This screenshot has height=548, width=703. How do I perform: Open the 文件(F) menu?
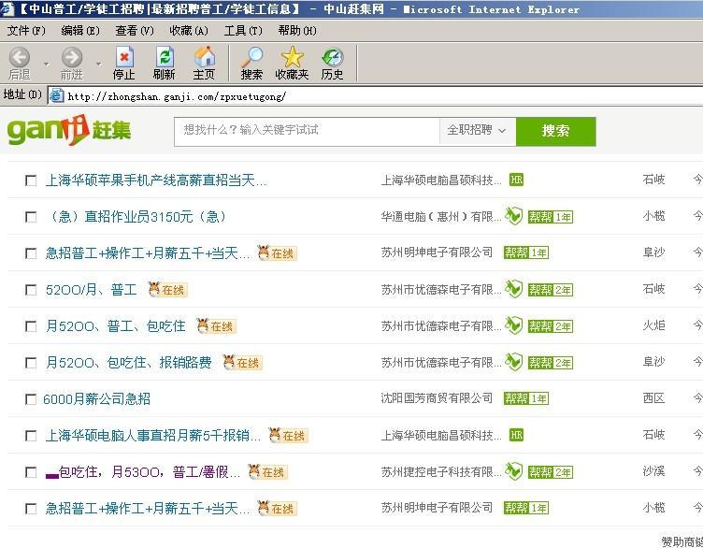(x=26, y=31)
